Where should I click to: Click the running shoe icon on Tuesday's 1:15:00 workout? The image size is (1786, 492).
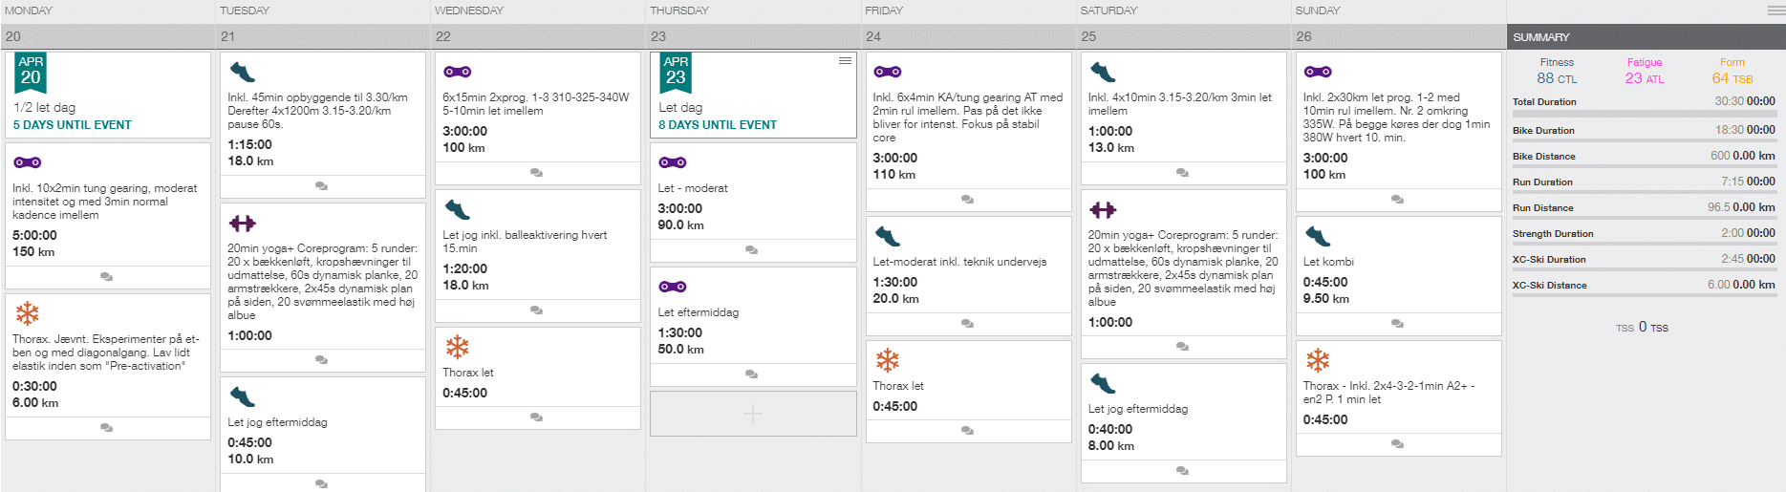pos(242,72)
